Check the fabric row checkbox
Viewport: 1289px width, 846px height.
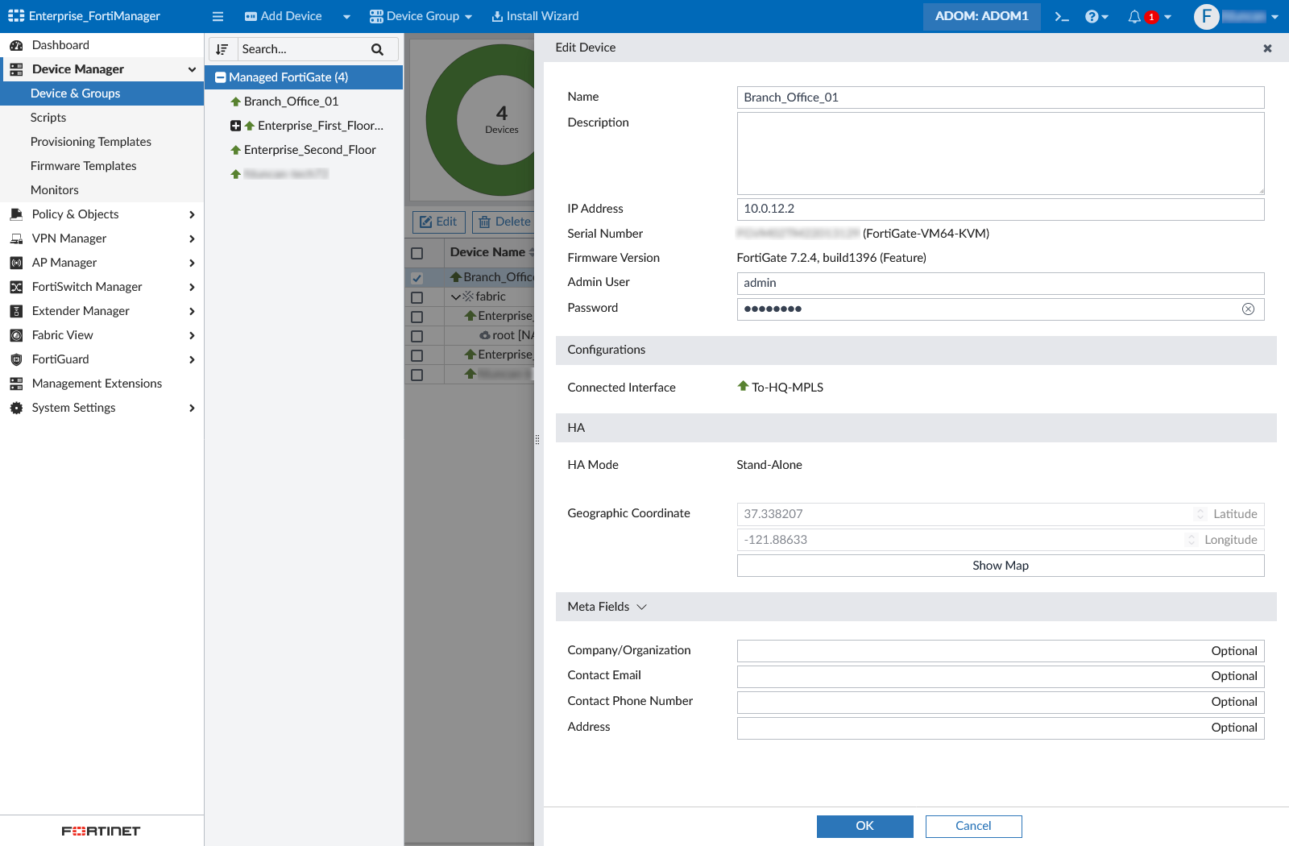coord(417,297)
